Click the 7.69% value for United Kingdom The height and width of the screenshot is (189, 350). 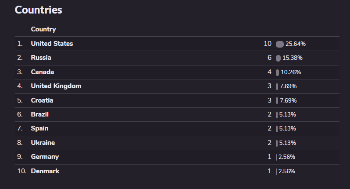(x=288, y=86)
